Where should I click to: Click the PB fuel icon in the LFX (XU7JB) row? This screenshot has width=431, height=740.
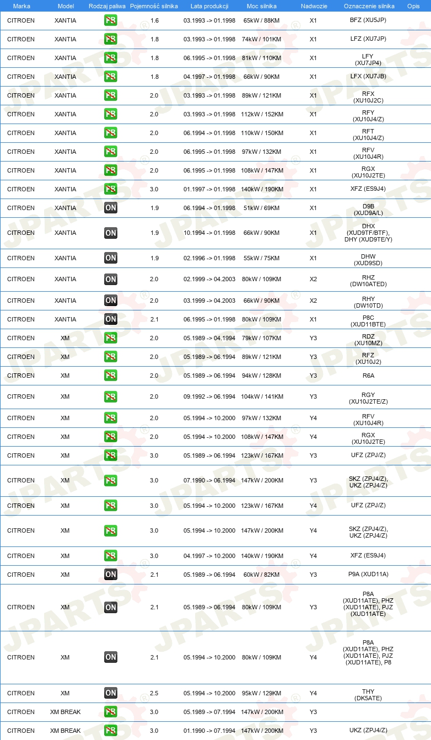click(111, 77)
